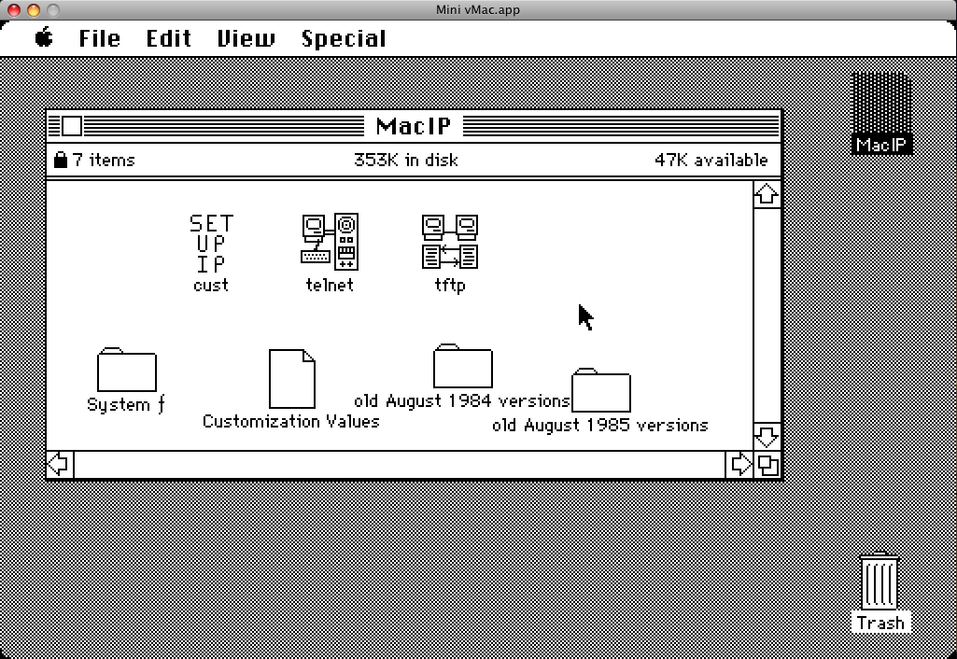Screen dimensions: 957x659
Task: Open the File menu
Action: (100, 38)
